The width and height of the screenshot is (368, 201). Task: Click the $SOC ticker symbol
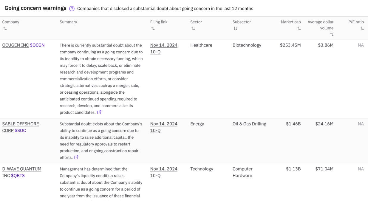click(x=20, y=131)
